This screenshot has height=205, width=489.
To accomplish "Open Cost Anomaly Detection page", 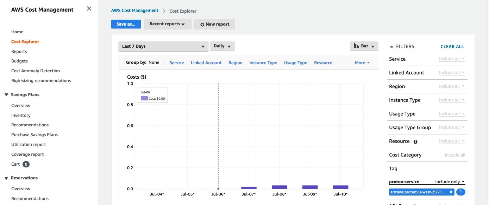I will (x=36, y=71).
